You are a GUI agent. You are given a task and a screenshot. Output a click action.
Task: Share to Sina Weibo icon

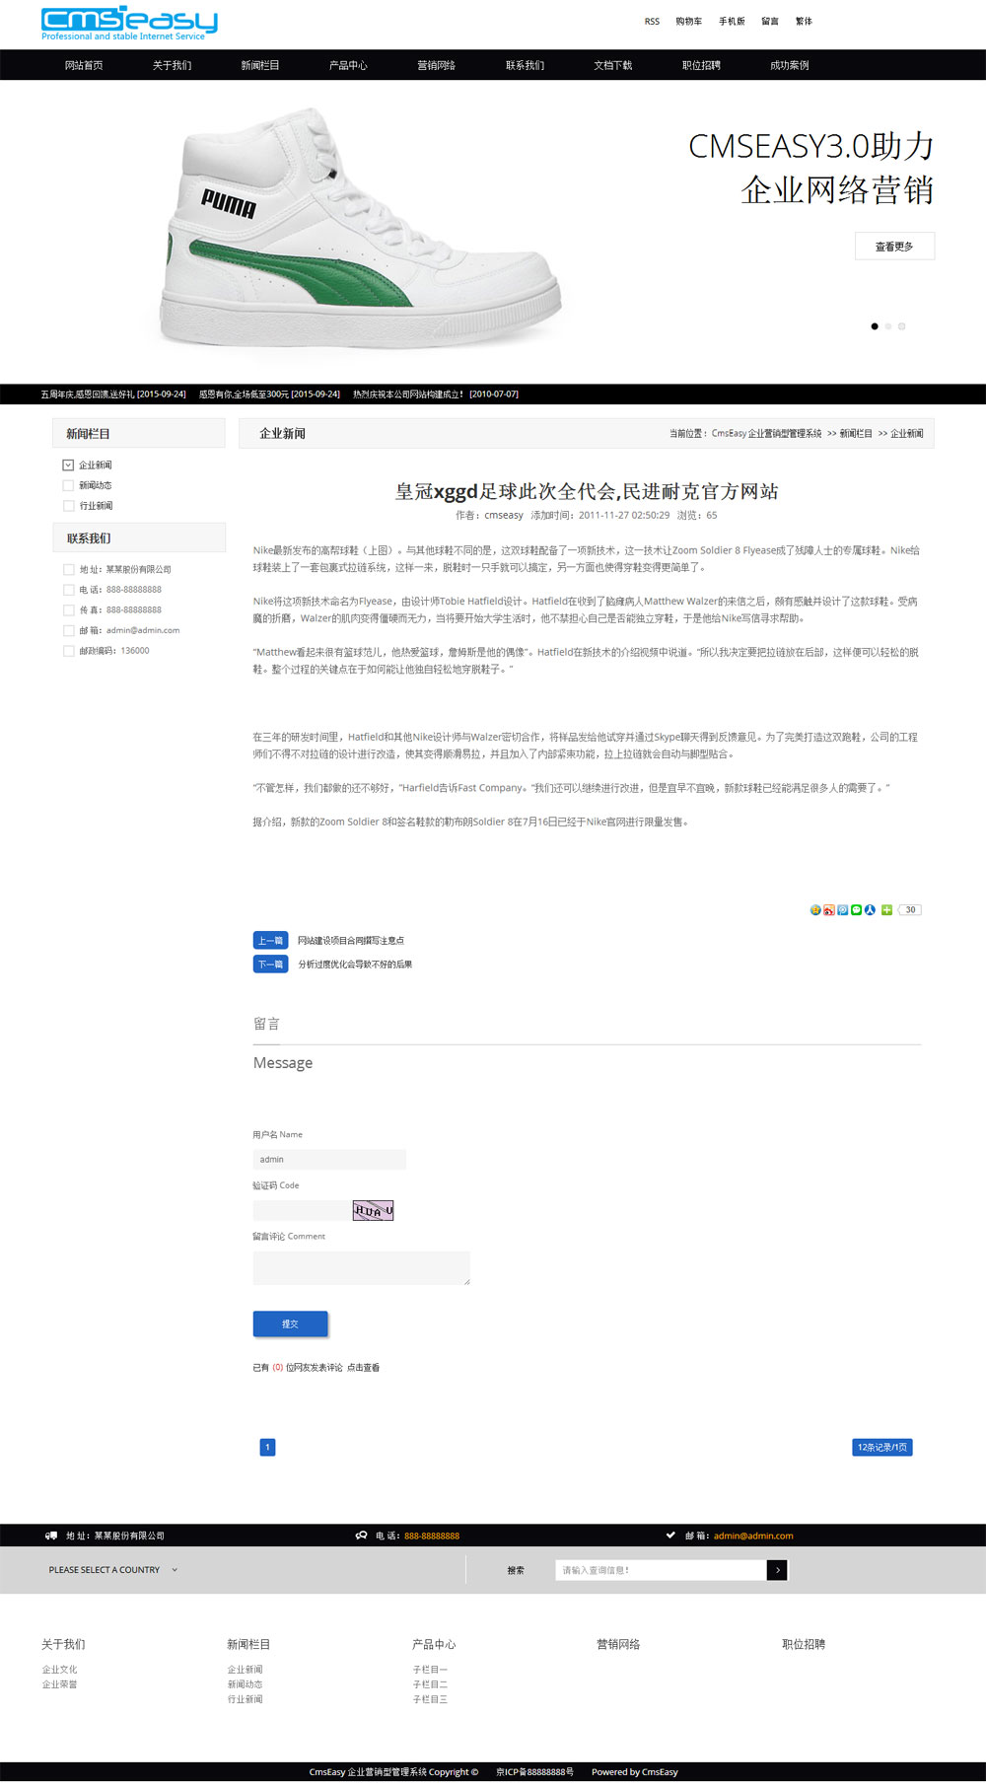829,910
